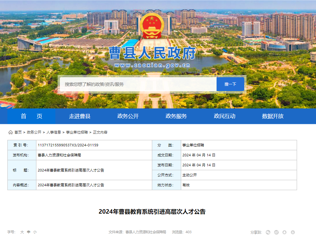Click the article headline 2024年曹县教育系统引进高层次人才公告
This screenshot has height=240, width=316.
[x=152, y=212]
